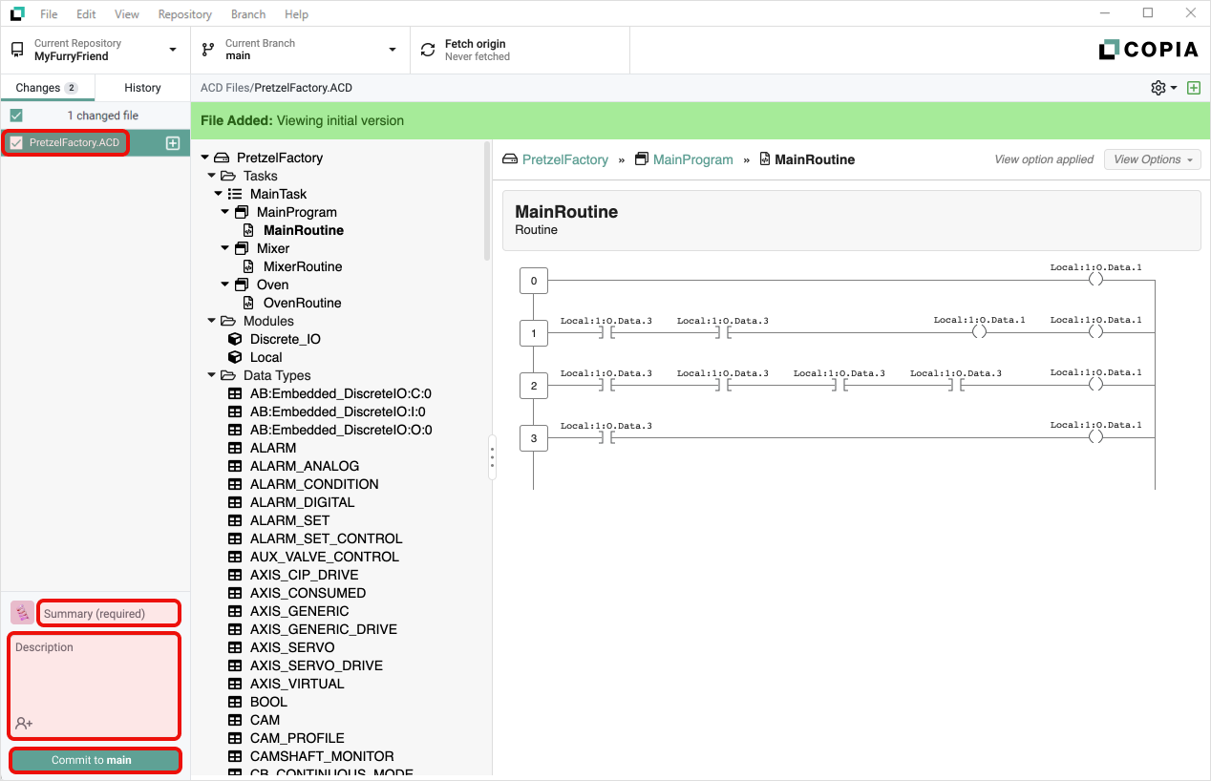Screen dimensions: 1211x781
Task: Click the Summary input field
Action: [x=109, y=613]
